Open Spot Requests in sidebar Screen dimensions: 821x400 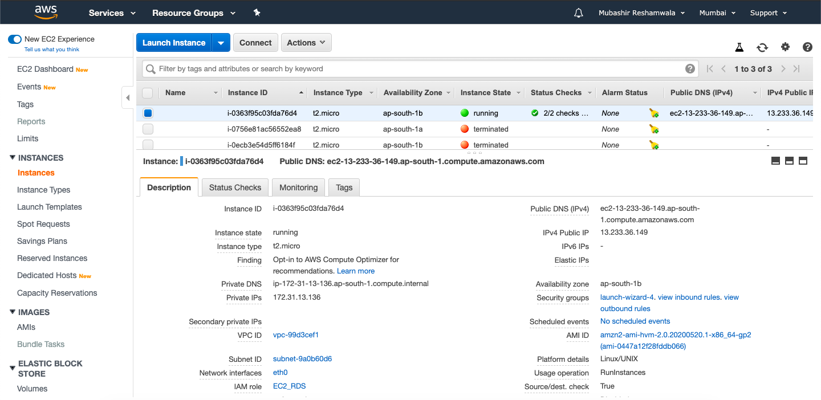click(x=43, y=224)
